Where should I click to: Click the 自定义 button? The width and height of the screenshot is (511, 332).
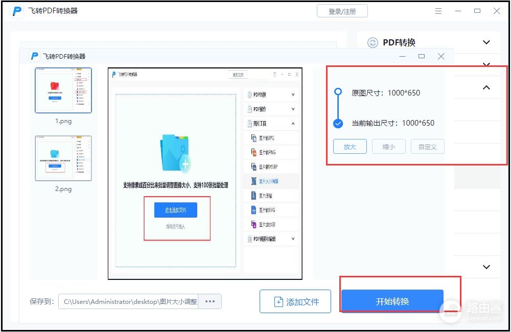427,147
